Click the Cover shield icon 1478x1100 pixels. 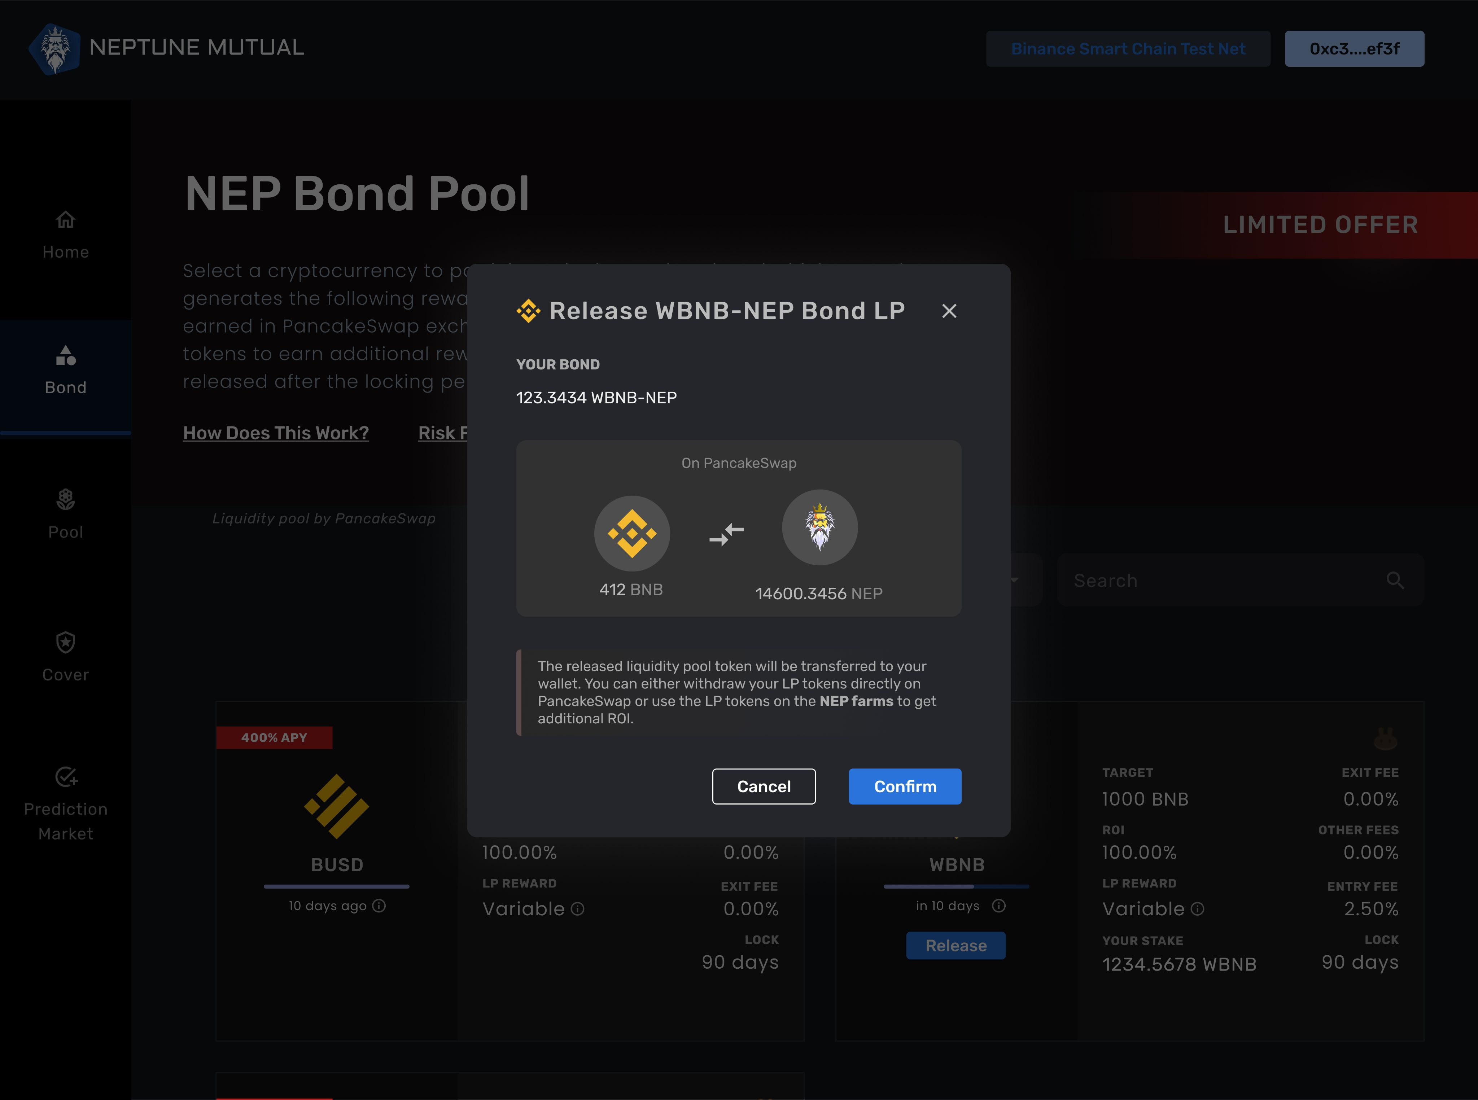pyautogui.click(x=65, y=643)
